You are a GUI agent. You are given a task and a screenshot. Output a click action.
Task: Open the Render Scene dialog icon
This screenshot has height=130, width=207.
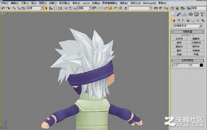189,8
